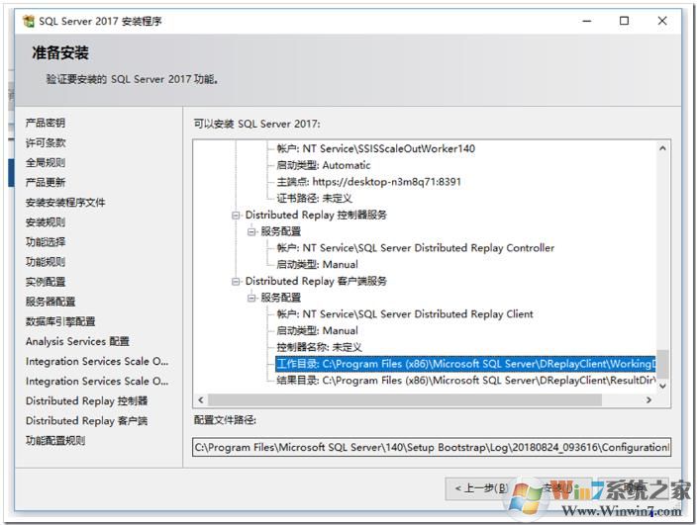Select the 许可条款 step in sidebar
The width and height of the screenshot is (698, 525).
coord(46,142)
